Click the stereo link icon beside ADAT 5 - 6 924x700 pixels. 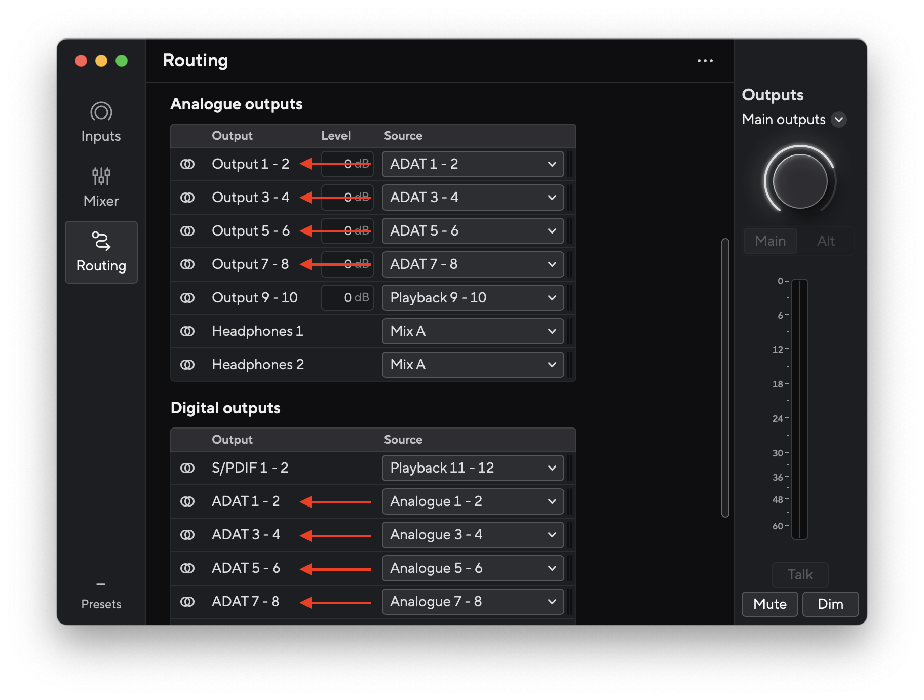(x=188, y=568)
